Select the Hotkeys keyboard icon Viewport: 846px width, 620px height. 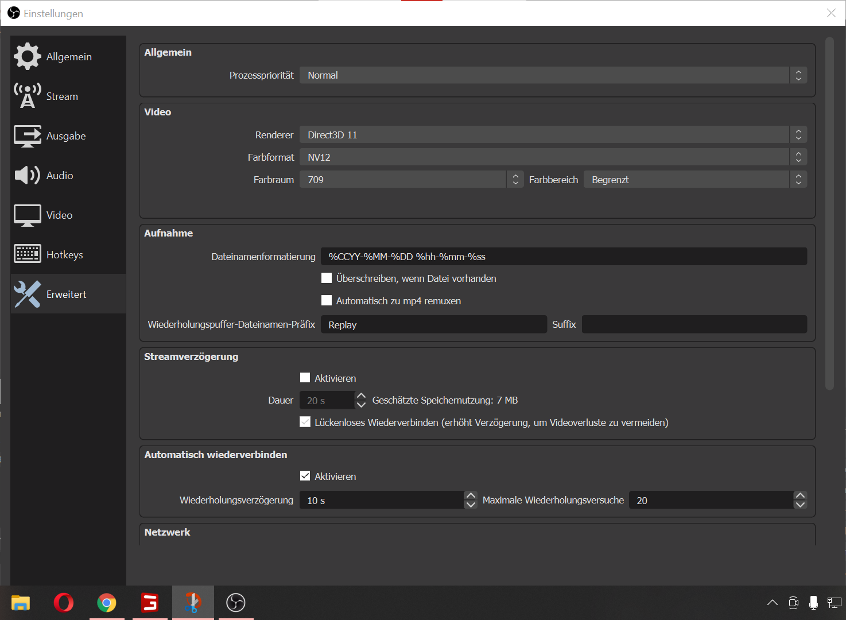27,254
